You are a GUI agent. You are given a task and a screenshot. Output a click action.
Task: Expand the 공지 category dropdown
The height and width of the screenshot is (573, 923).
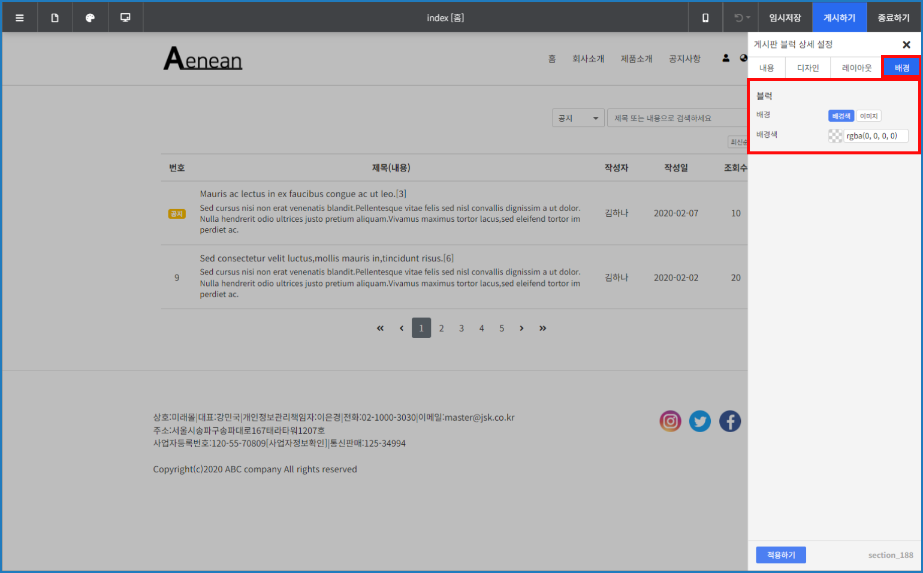578,118
